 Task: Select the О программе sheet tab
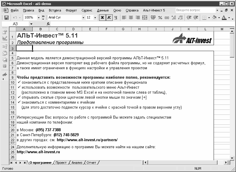[x=41, y=163]
